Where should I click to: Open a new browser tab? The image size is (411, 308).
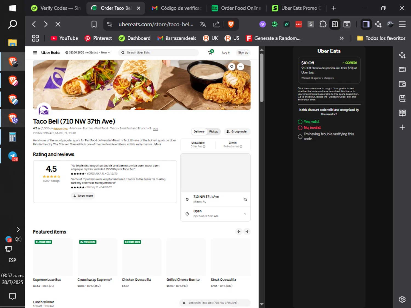[x=333, y=8]
